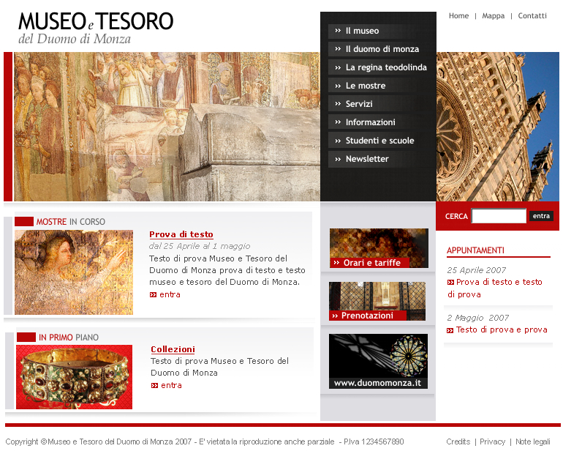Image resolution: width=563 pixels, height=462 pixels.
Task: Open the Iron Crown collection thumbnail
Action: point(74,377)
